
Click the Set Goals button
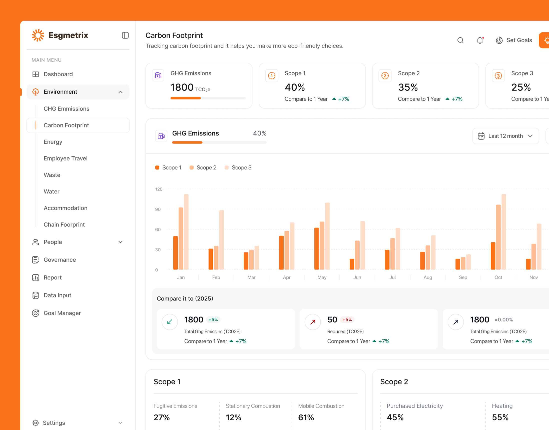tap(514, 40)
